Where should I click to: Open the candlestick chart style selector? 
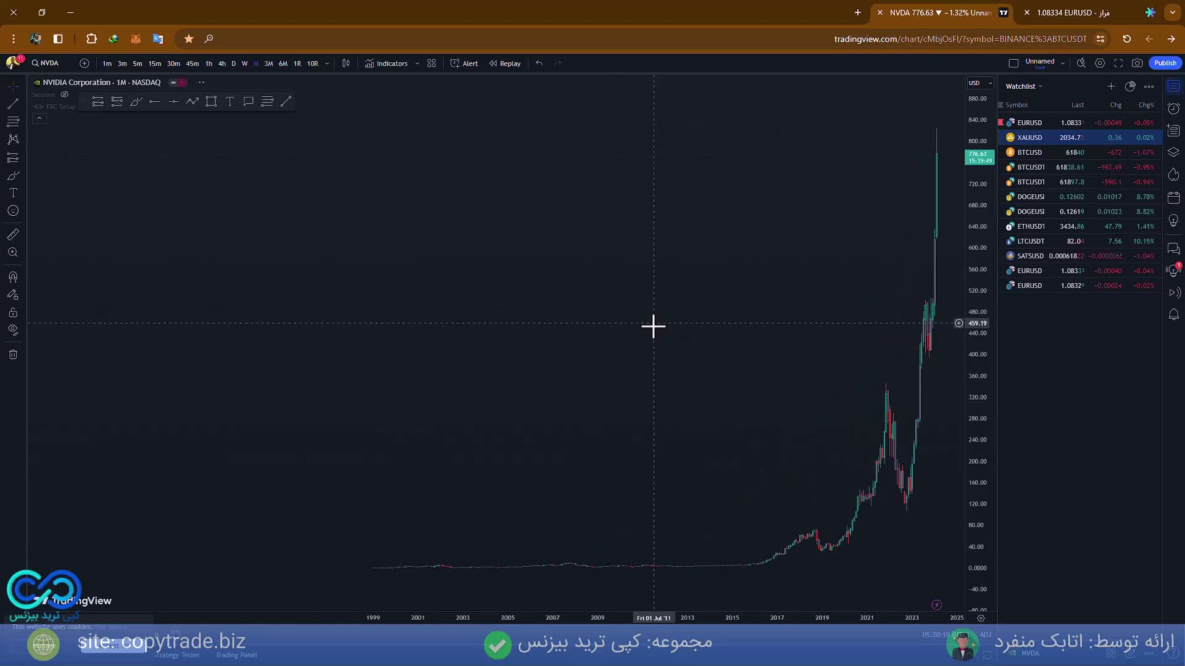[346, 64]
